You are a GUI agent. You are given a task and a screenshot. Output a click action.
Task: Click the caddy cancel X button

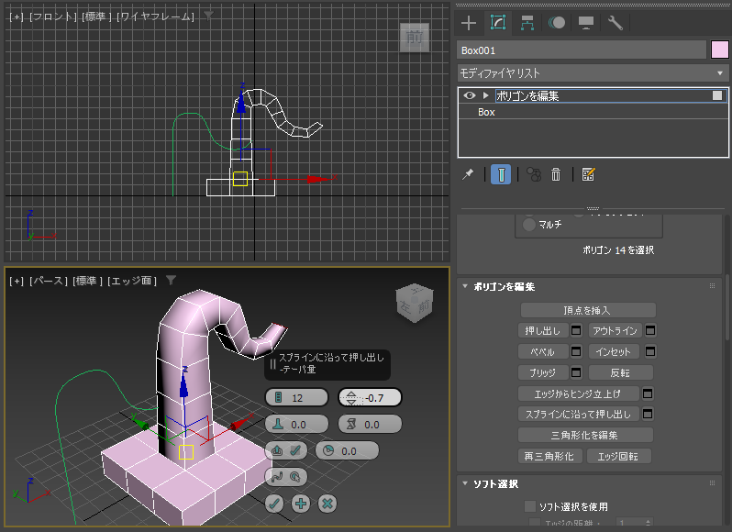(x=327, y=504)
